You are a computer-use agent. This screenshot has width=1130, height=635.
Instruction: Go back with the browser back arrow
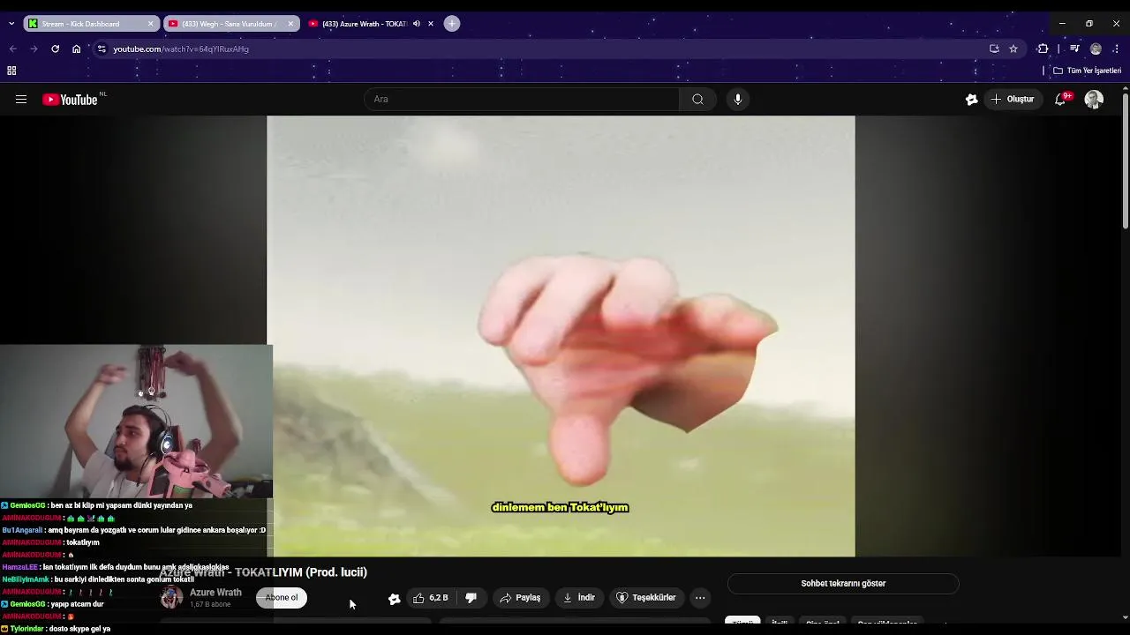(12, 49)
